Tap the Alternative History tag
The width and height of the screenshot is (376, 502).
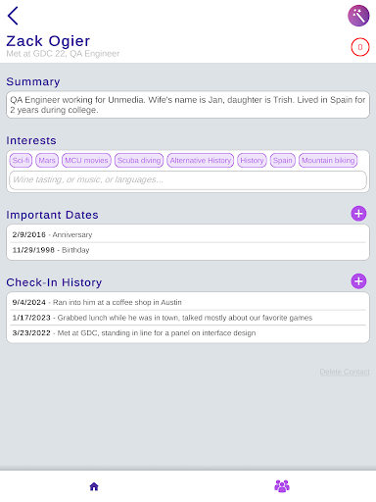click(201, 160)
